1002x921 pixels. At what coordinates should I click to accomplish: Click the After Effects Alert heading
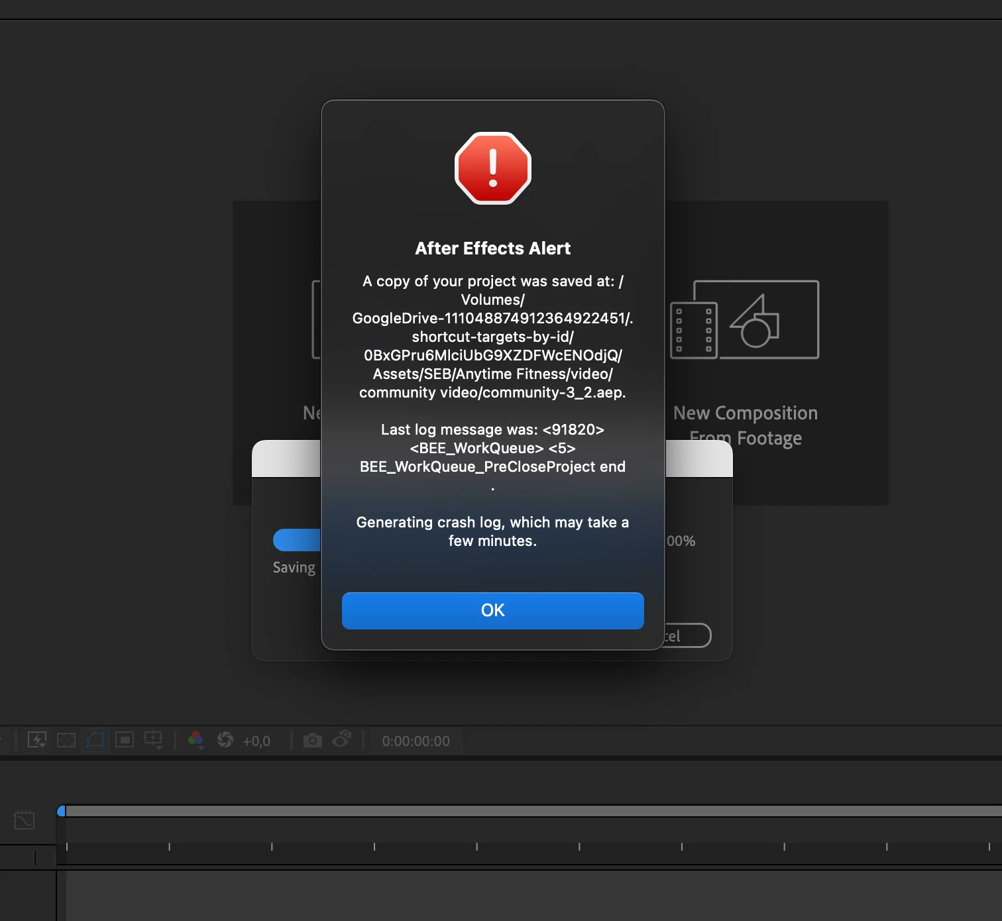pyautogui.click(x=493, y=248)
